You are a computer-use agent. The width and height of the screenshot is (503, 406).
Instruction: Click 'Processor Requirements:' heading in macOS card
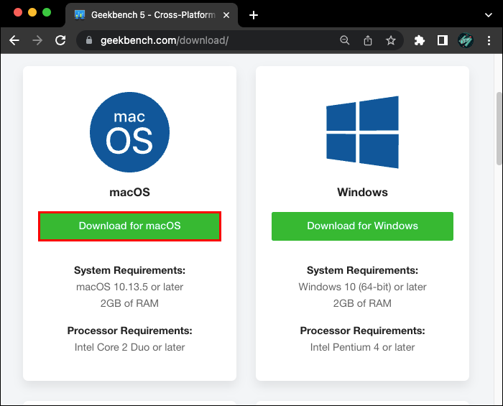tap(129, 331)
